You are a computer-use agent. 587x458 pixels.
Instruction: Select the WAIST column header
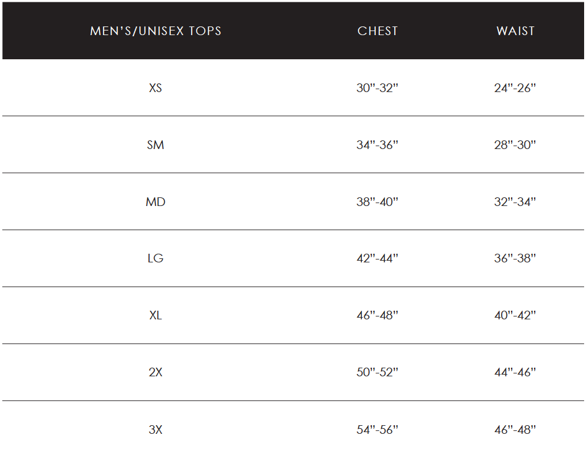516,31
